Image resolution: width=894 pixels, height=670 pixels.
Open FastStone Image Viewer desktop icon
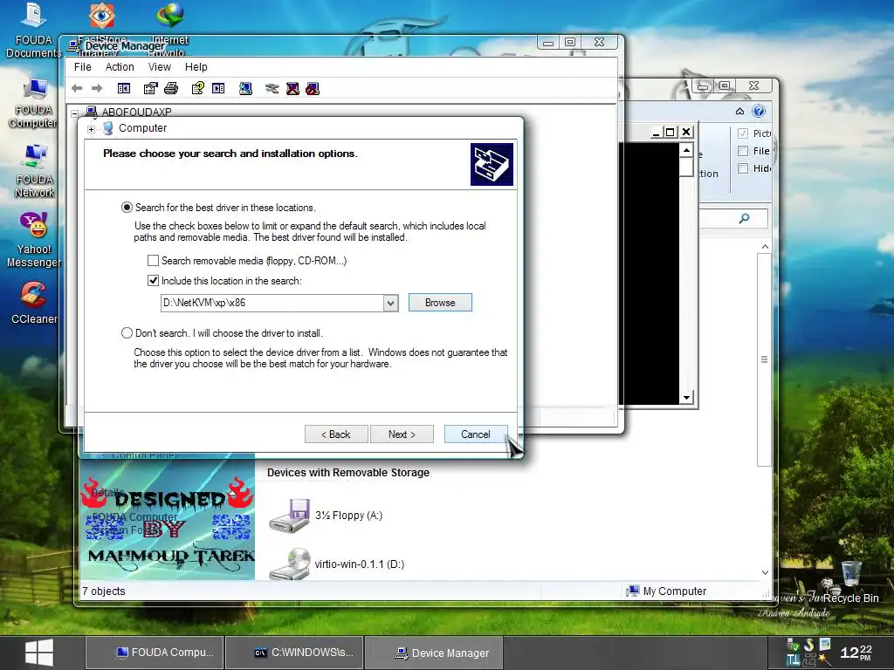click(101, 16)
